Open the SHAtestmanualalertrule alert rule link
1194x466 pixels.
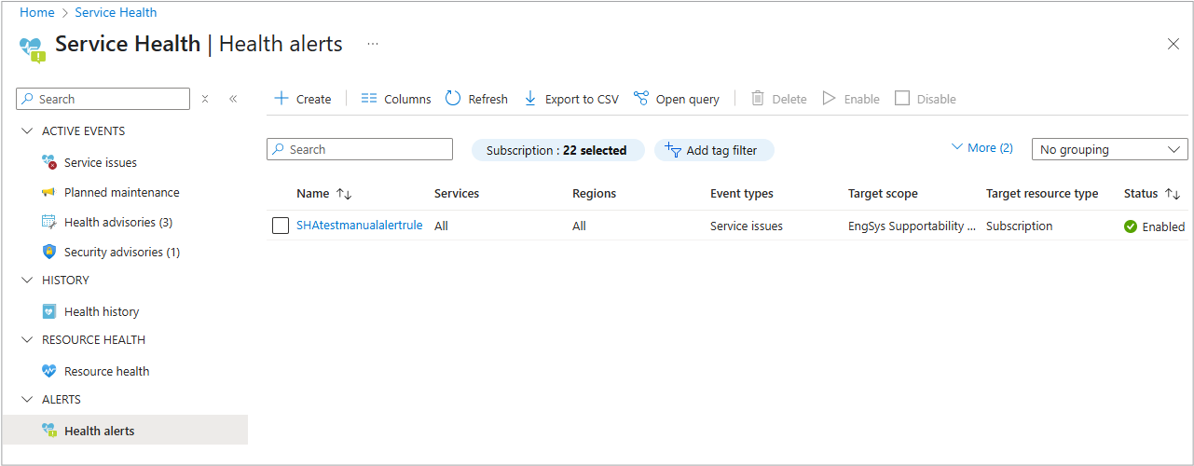(x=359, y=226)
